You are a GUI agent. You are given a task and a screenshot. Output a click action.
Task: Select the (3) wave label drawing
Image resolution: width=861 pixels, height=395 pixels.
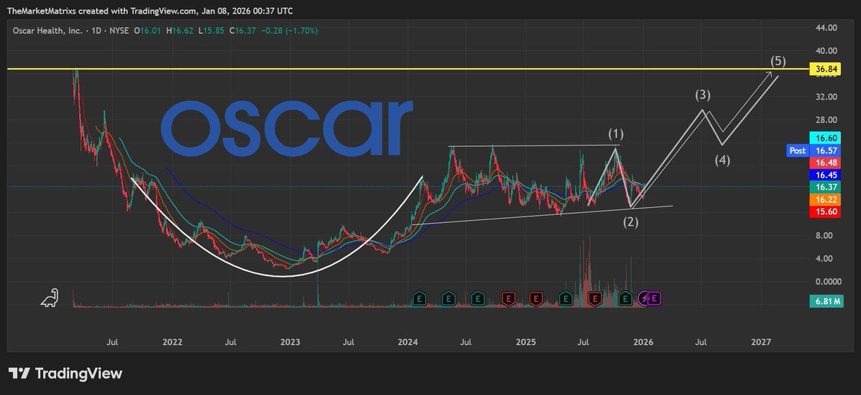click(x=702, y=95)
